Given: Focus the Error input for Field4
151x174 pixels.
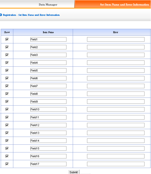Looking at the screenshot, I should click(x=116, y=63).
